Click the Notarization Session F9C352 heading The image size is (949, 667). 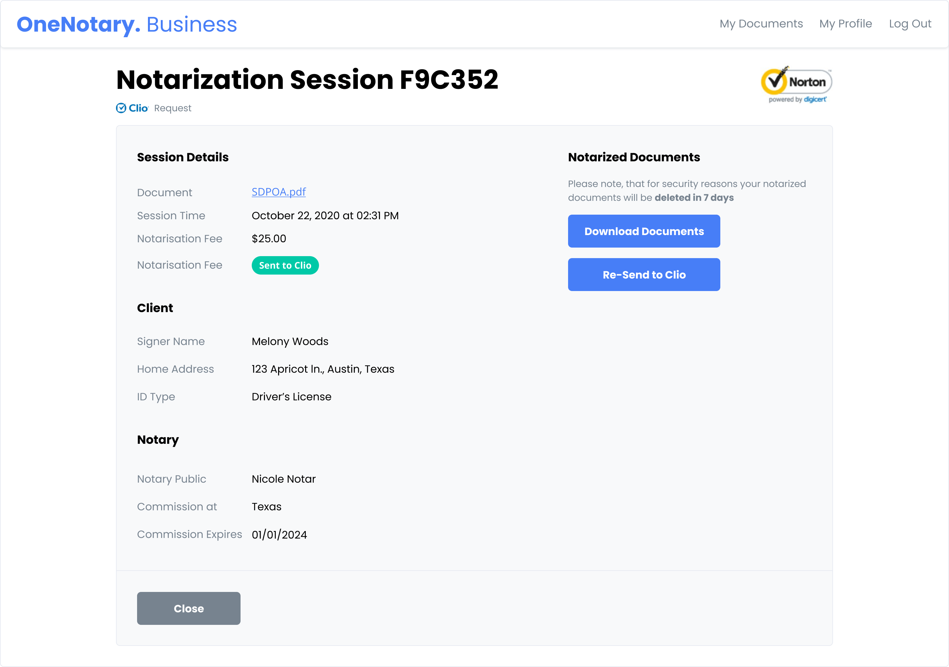(307, 79)
